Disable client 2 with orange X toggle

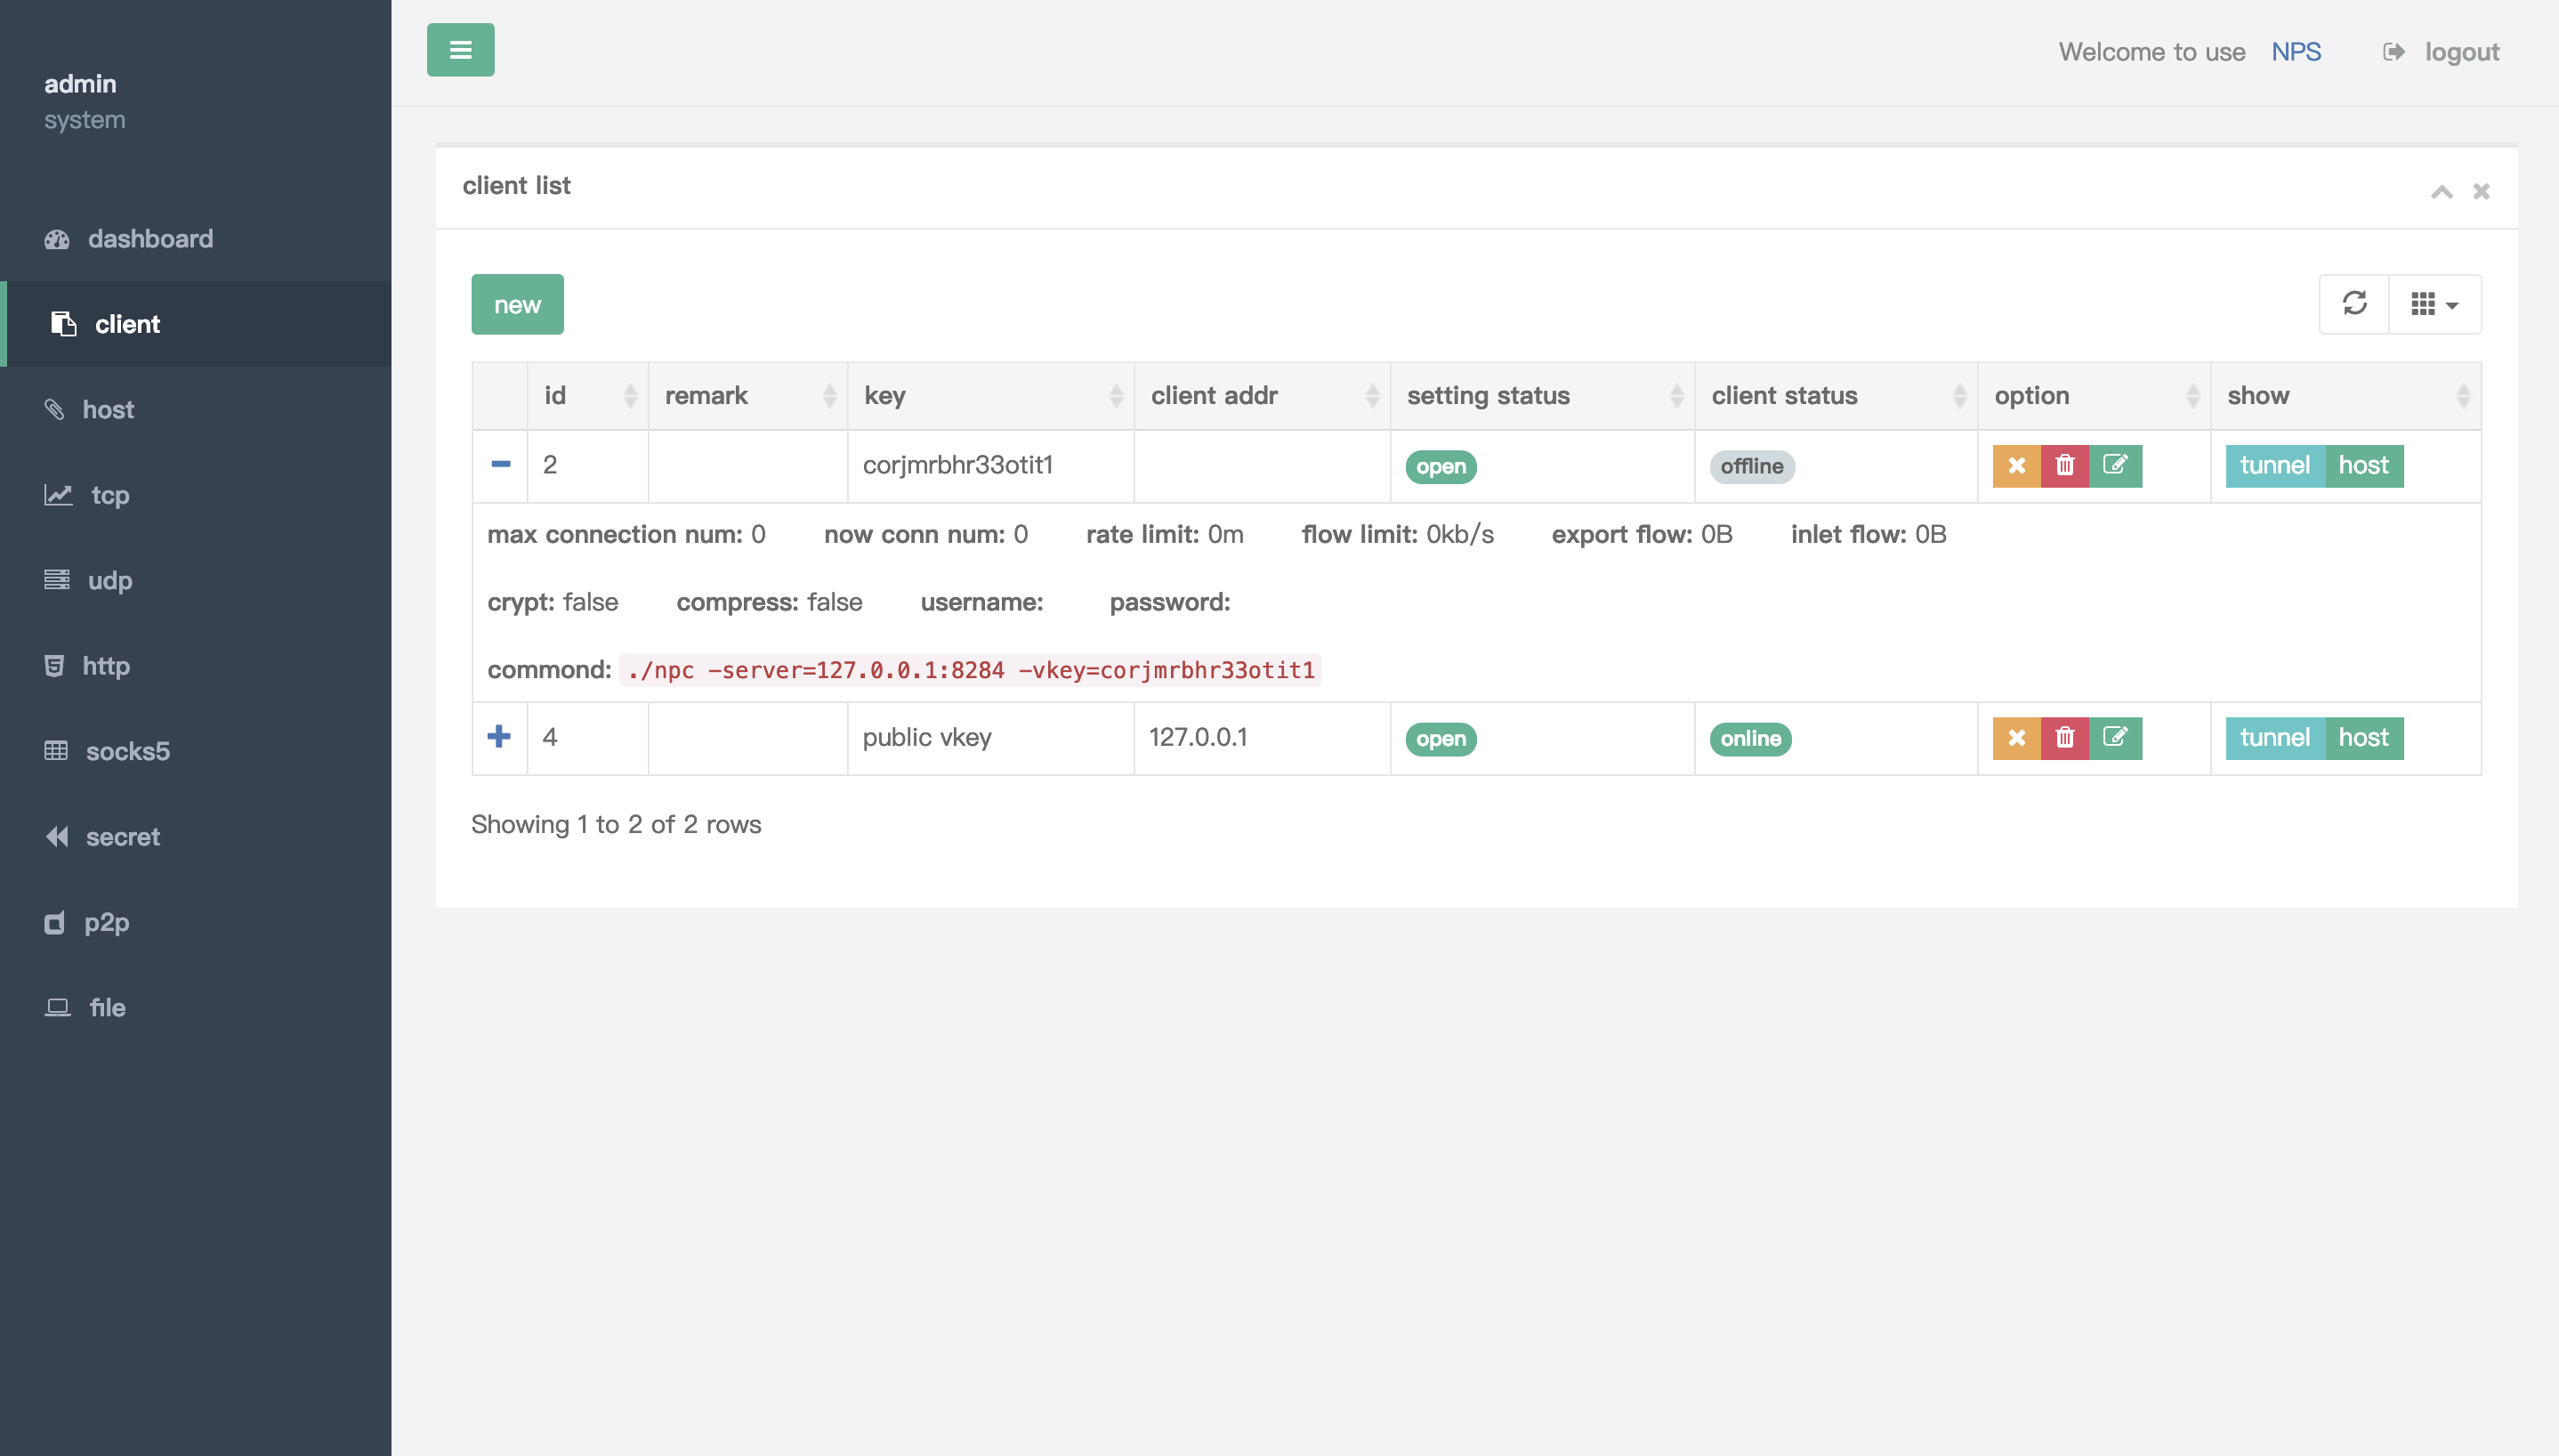pos(2016,466)
